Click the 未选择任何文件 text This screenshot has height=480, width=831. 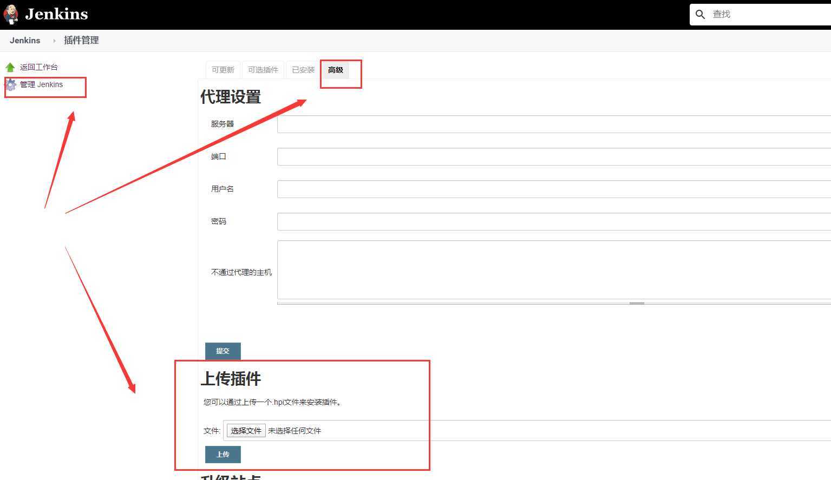click(x=295, y=431)
